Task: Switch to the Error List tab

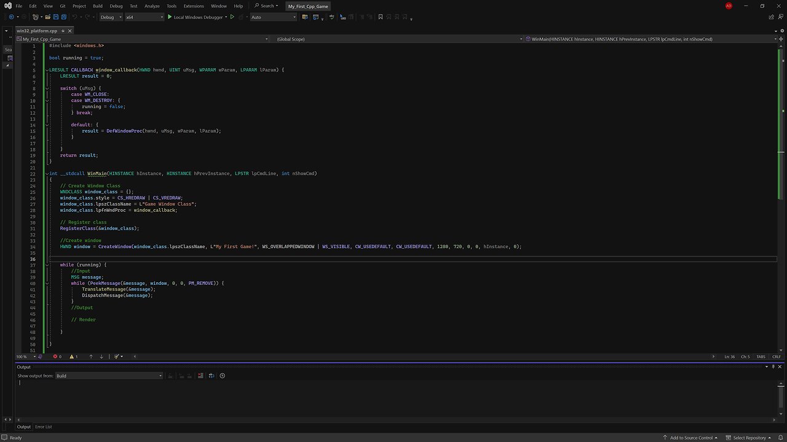Action: [44, 427]
